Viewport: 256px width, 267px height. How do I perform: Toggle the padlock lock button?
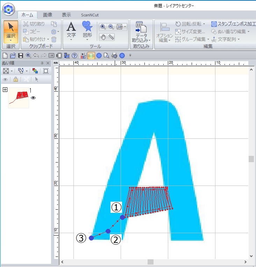coord(16,79)
